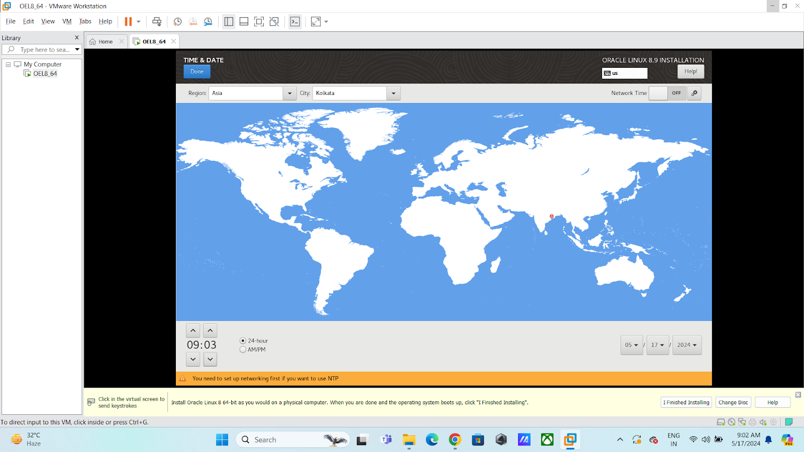Open the Help menu

click(x=106, y=22)
